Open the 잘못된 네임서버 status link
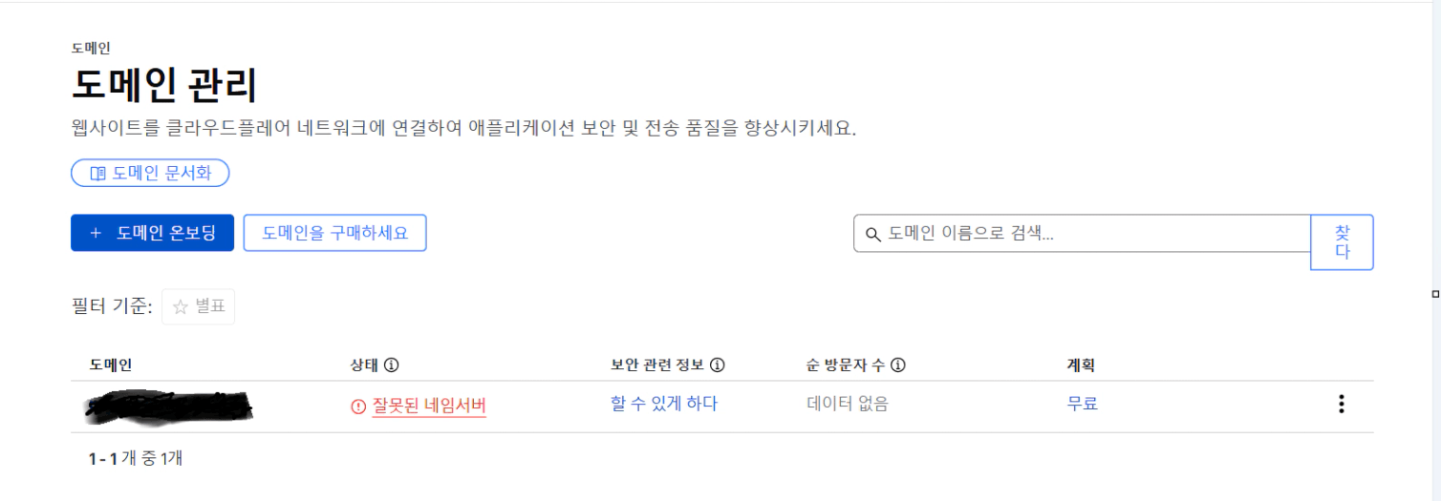1441x501 pixels. (x=429, y=406)
